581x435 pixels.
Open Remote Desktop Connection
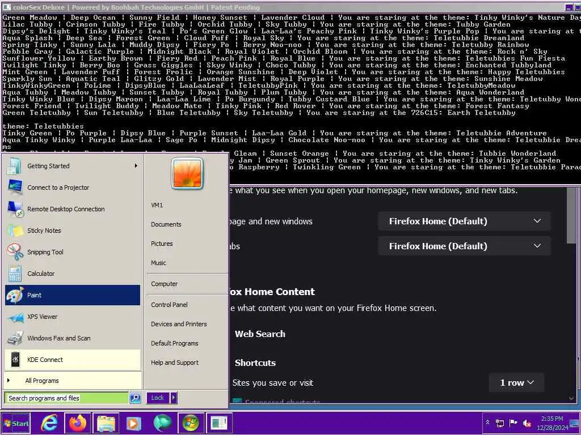pos(73,209)
